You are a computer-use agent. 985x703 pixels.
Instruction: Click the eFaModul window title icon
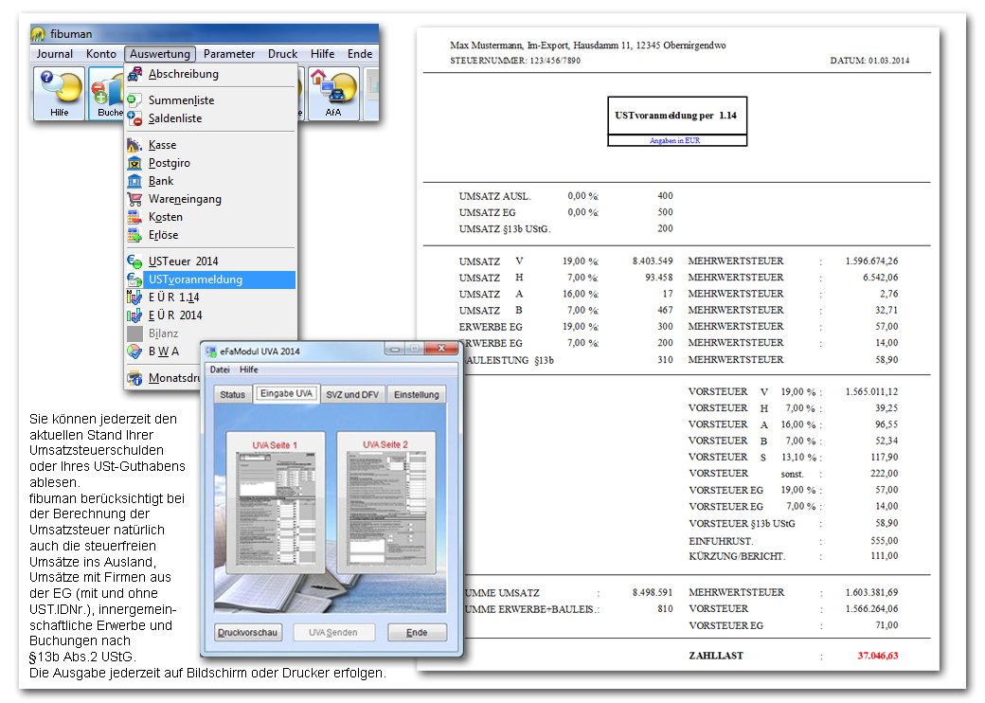pyautogui.click(x=211, y=351)
